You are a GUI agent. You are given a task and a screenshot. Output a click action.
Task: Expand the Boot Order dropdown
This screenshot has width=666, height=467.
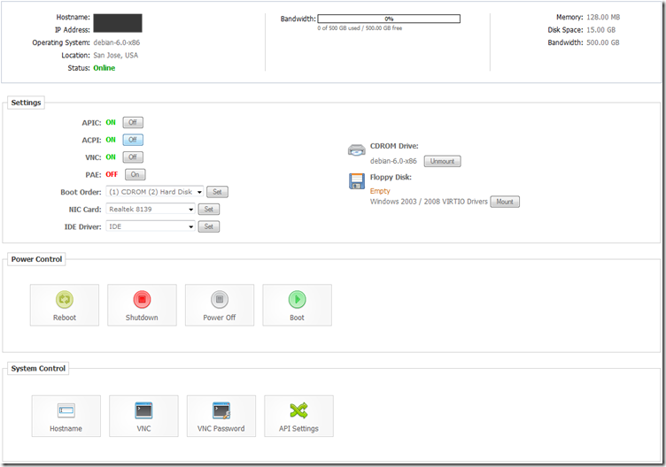pyautogui.click(x=155, y=192)
